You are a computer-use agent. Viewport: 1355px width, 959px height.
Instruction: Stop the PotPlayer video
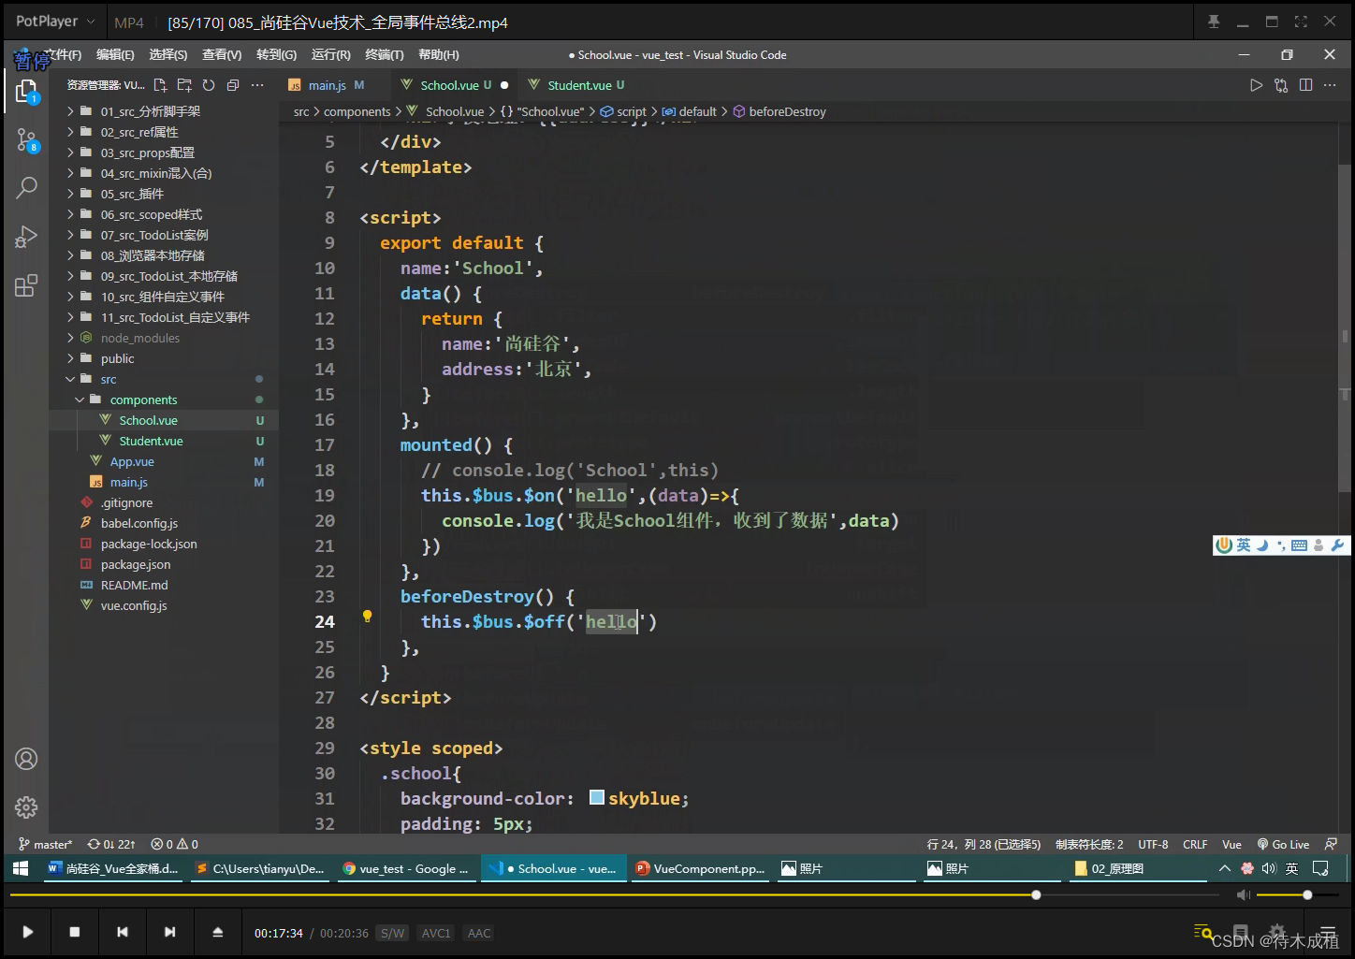pos(75,932)
